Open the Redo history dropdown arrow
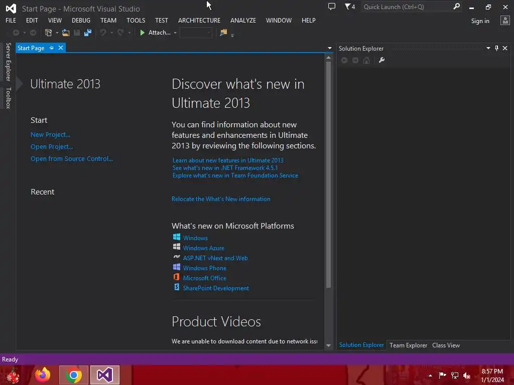This screenshot has width=514, height=385. pyautogui.click(x=129, y=33)
